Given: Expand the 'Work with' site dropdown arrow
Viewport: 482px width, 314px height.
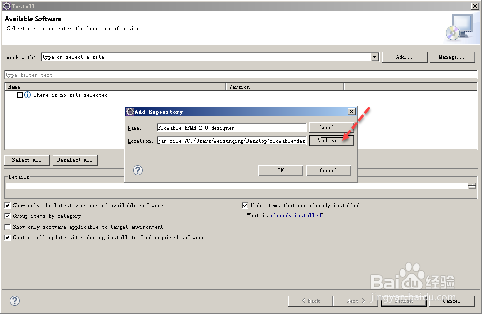Looking at the screenshot, I should click(375, 57).
